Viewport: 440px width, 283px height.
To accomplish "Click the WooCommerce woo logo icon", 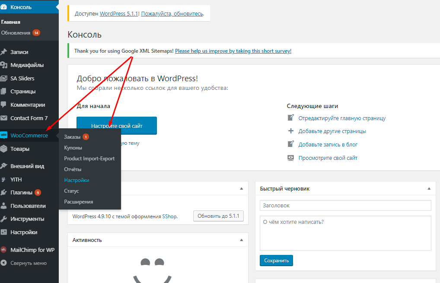I will tap(3, 135).
